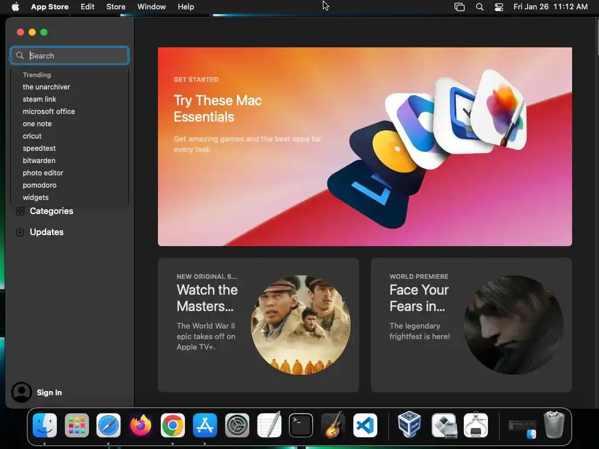Open Control Center in menu bar
This screenshot has width=599, height=449.
coord(499,7)
